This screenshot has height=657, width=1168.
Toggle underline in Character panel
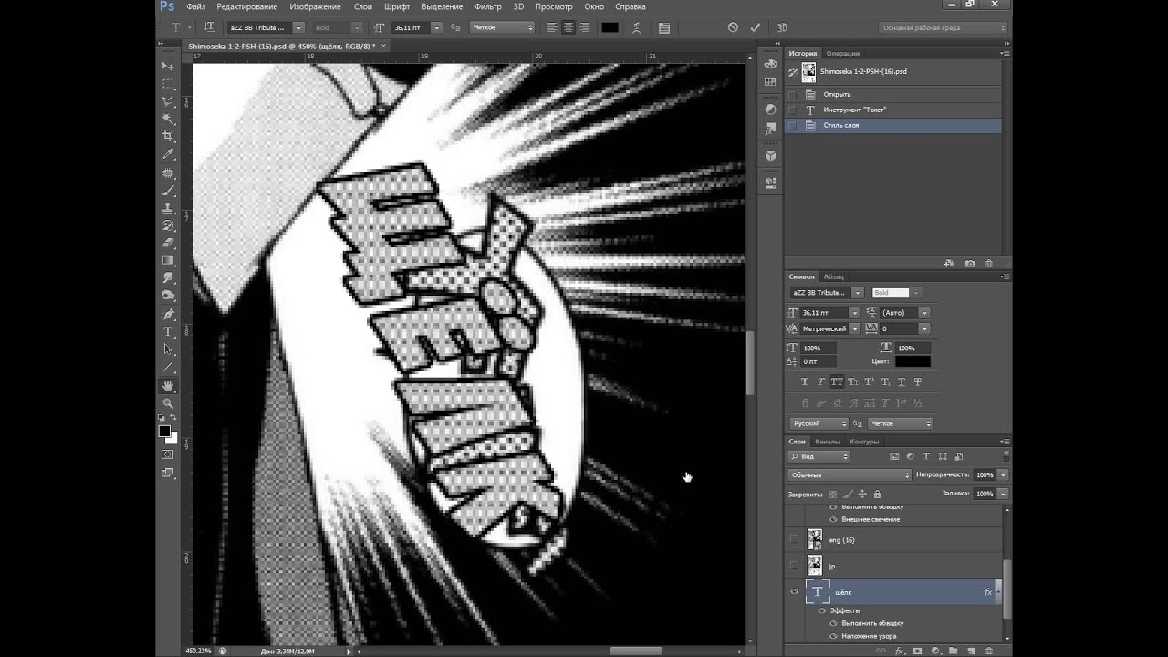(x=901, y=381)
